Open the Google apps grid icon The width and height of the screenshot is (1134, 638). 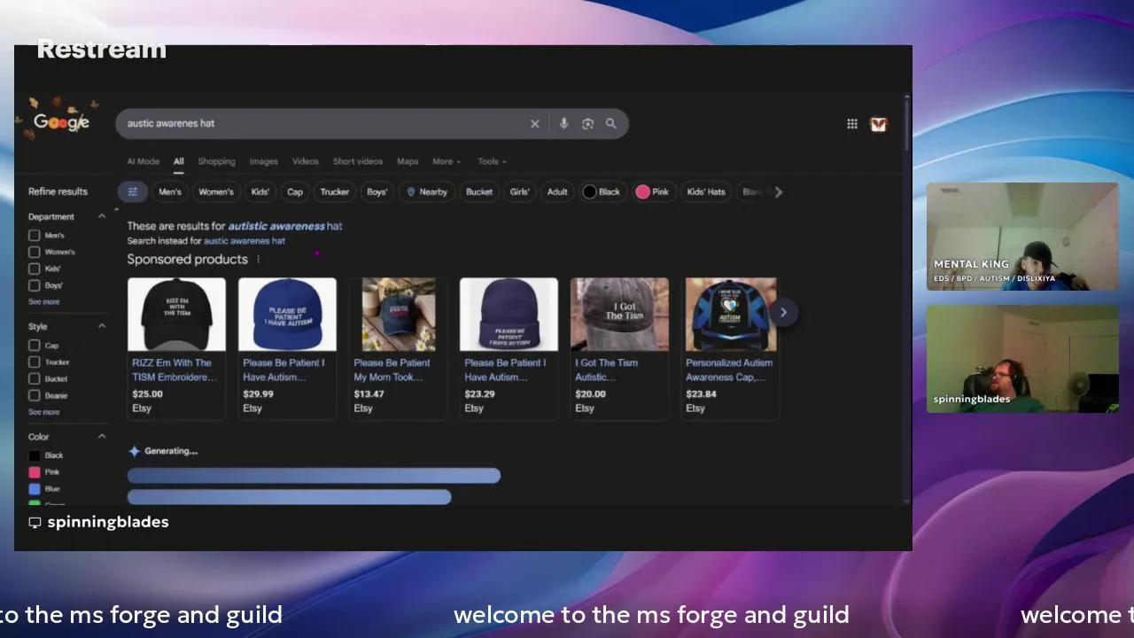(851, 124)
